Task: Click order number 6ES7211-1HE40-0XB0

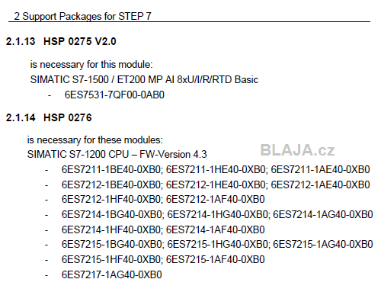Action: (216, 169)
